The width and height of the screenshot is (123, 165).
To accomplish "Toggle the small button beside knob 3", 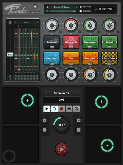I will 99,32.
